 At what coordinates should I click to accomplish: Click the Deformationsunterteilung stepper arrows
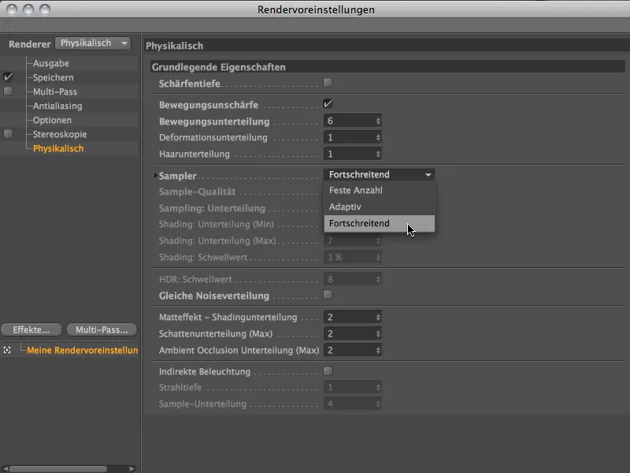coord(378,137)
